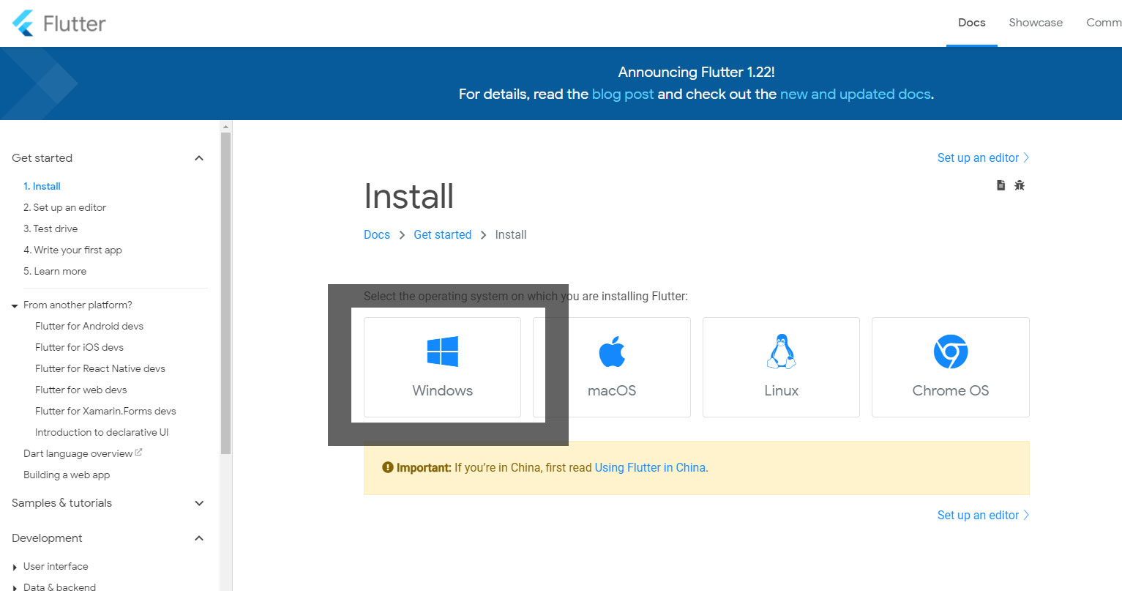Open Building a web app
The image size is (1122, 591).
click(67, 475)
